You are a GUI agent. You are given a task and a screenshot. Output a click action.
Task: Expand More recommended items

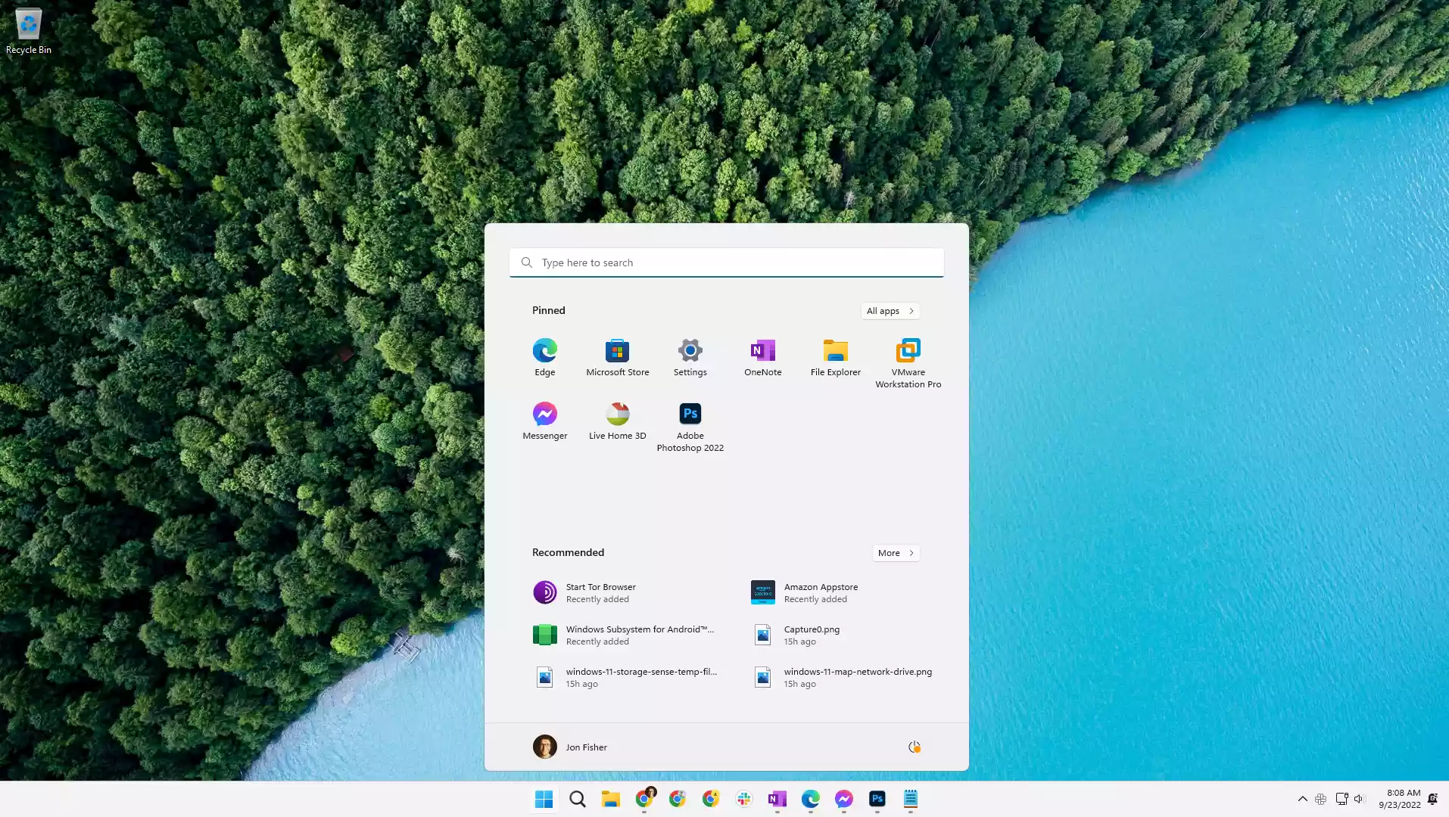(x=896, y=553)
